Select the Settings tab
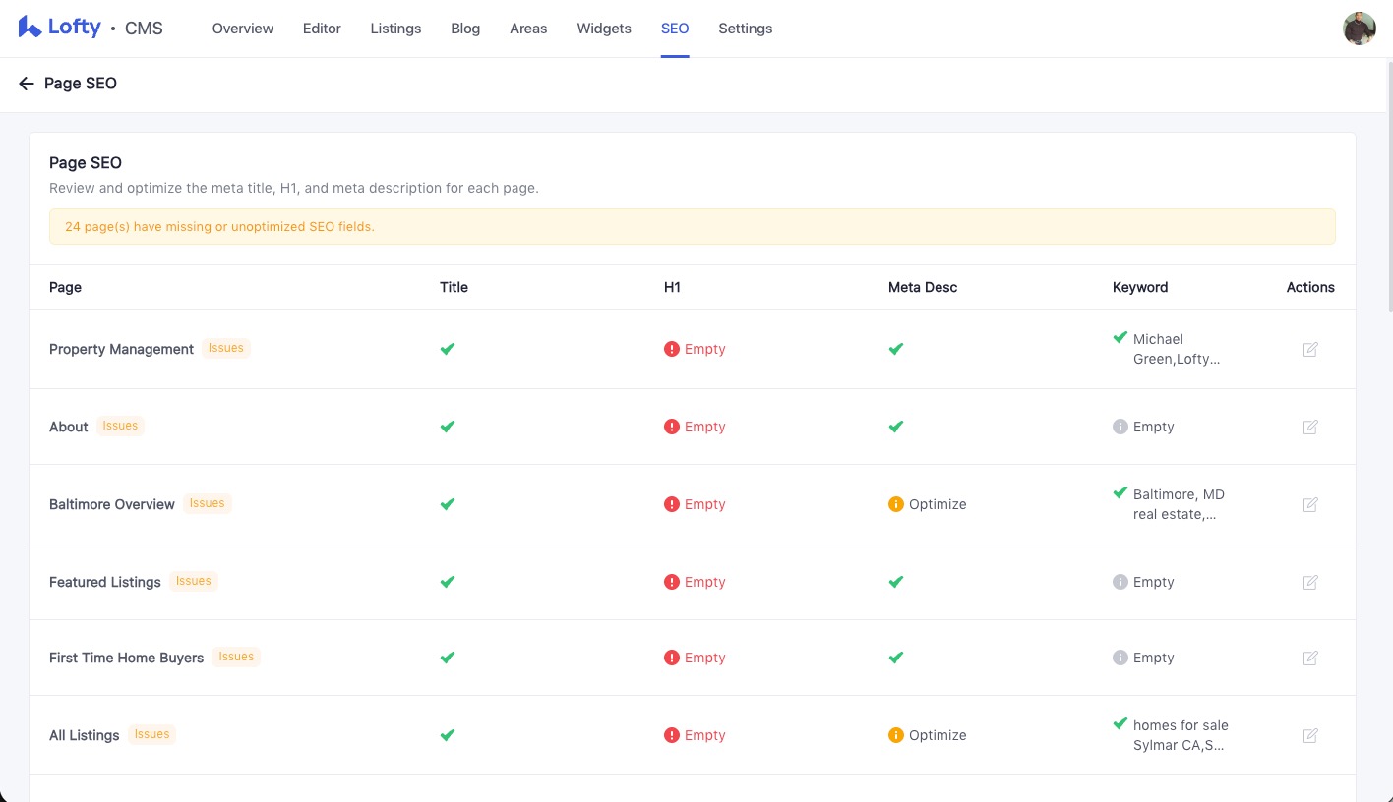The image size is (1393, 802). point(745,29)
